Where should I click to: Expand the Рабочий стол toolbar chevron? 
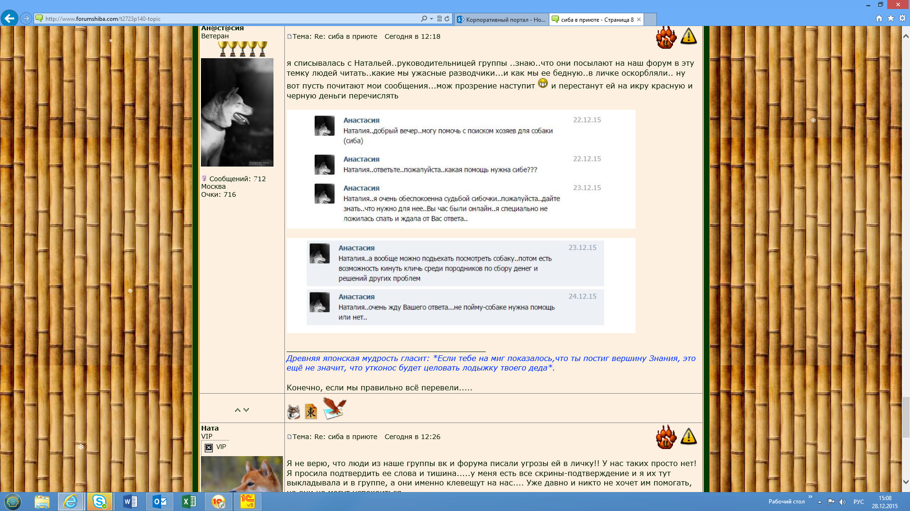click(x=810, y=497)
